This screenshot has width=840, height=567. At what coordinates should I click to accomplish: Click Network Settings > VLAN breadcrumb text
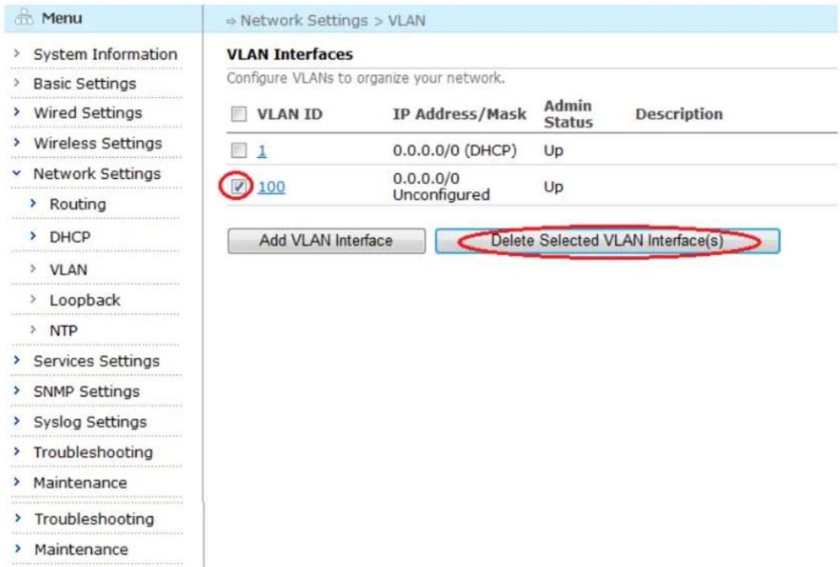click(332, 20)
